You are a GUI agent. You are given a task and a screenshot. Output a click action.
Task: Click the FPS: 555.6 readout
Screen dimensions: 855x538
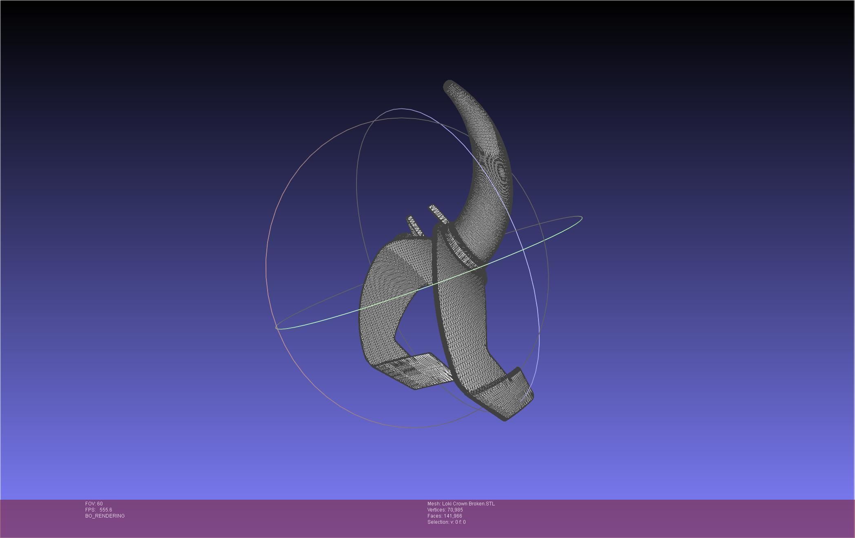tap(99, 510)
